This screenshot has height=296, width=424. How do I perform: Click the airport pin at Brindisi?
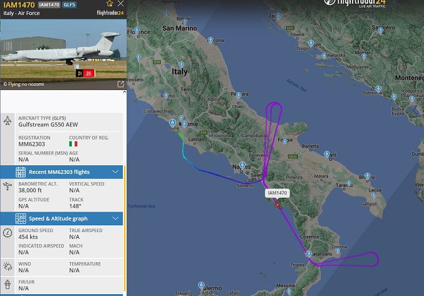click(x=367, y=176)
